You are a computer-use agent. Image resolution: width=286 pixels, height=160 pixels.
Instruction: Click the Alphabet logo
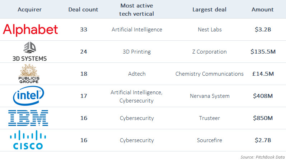point(30,30)
